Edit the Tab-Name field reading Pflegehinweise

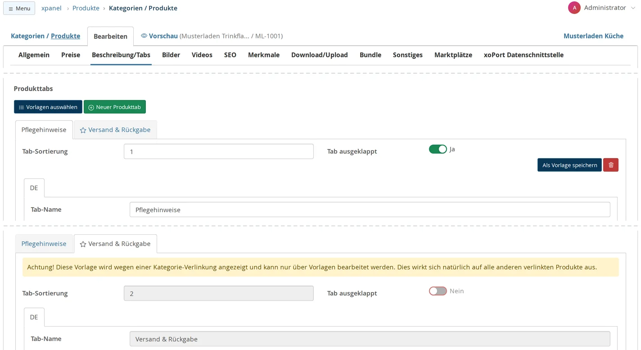click(x=370, y=209)
